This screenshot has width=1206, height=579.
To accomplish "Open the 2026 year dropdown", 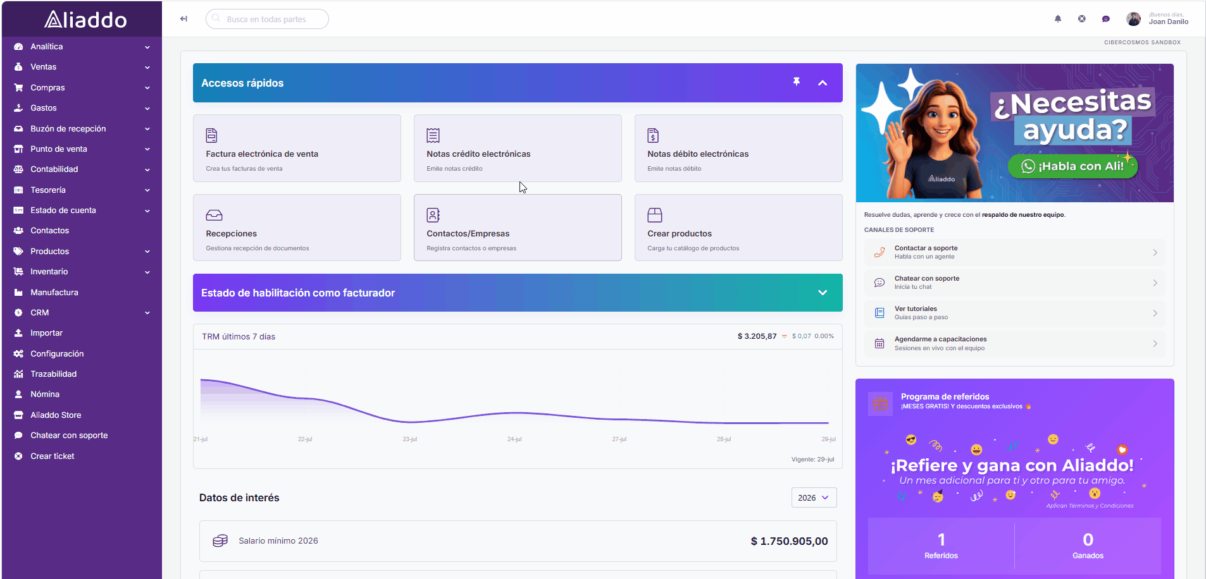I will (x=814, y=497).
